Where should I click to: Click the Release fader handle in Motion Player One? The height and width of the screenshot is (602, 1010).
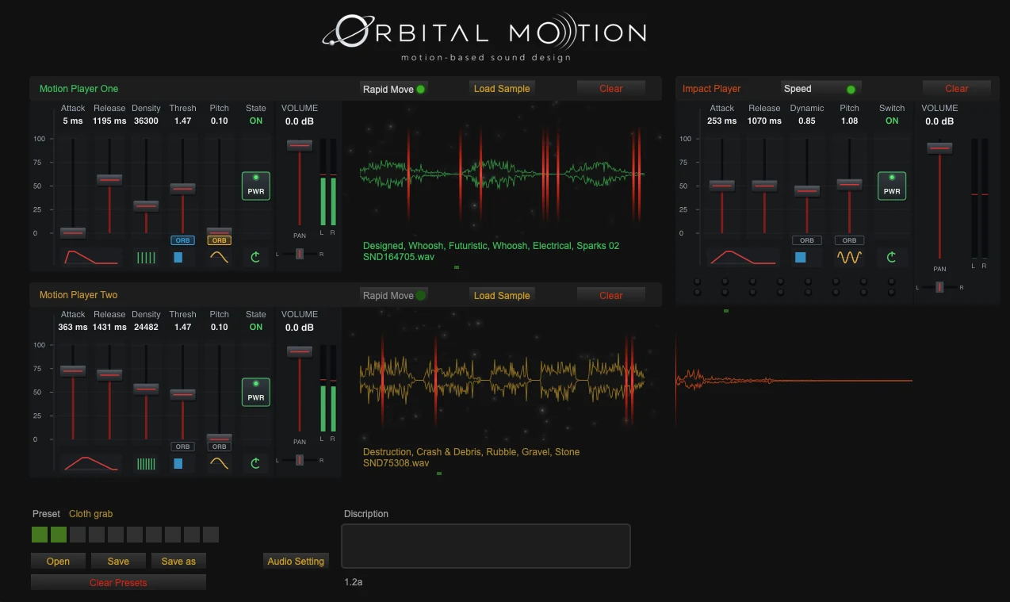tap(109, 180)
